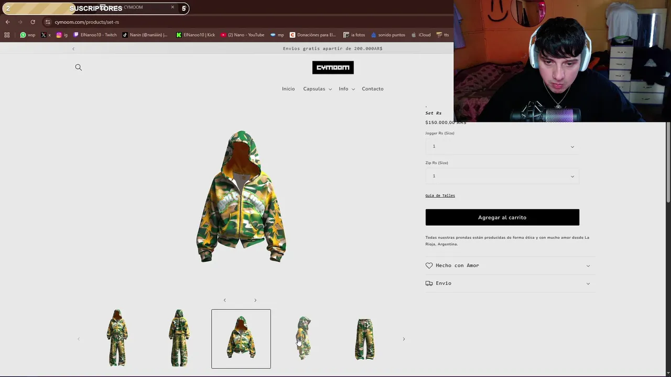This screenshot has width=671, height=377.
Task: Expand the Capsulas dropdown chevron
Action: [x=330, y=90]
